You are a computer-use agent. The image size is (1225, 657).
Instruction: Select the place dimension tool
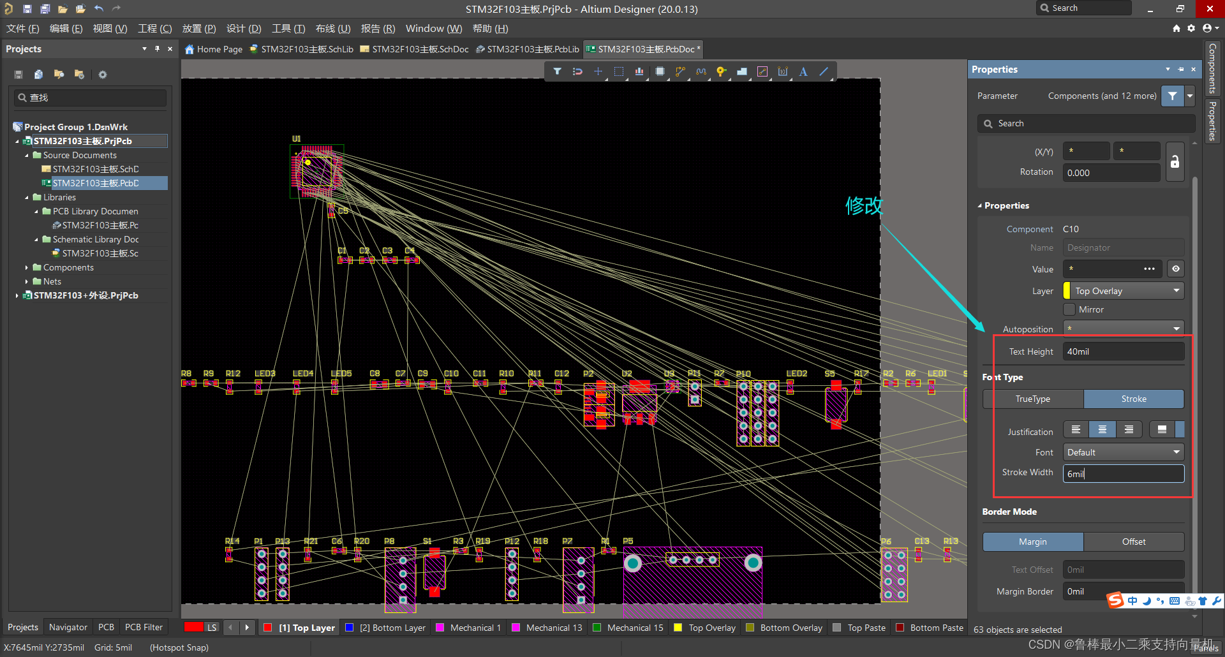(x=783, y=71)
